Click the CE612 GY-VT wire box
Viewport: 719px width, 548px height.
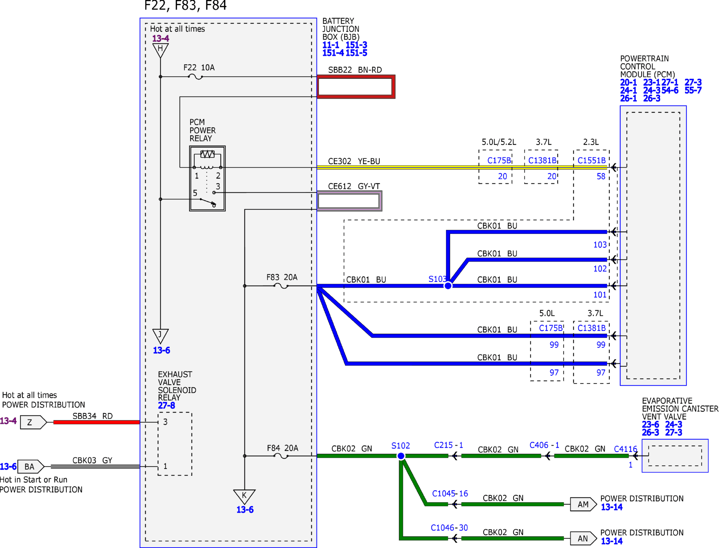pyautogui.click(x=349, y=201)
